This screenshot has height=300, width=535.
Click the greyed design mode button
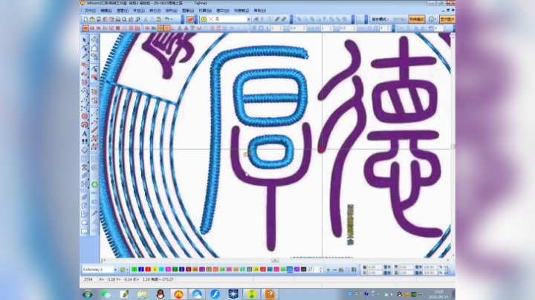pyautogui.click(x=400, y=19)
